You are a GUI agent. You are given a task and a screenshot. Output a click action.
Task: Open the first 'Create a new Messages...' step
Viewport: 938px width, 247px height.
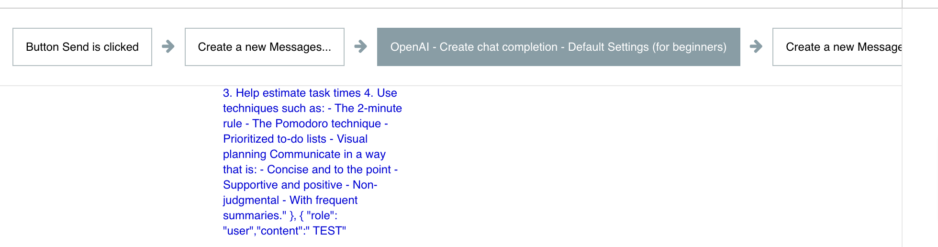(x=265, y=47)
